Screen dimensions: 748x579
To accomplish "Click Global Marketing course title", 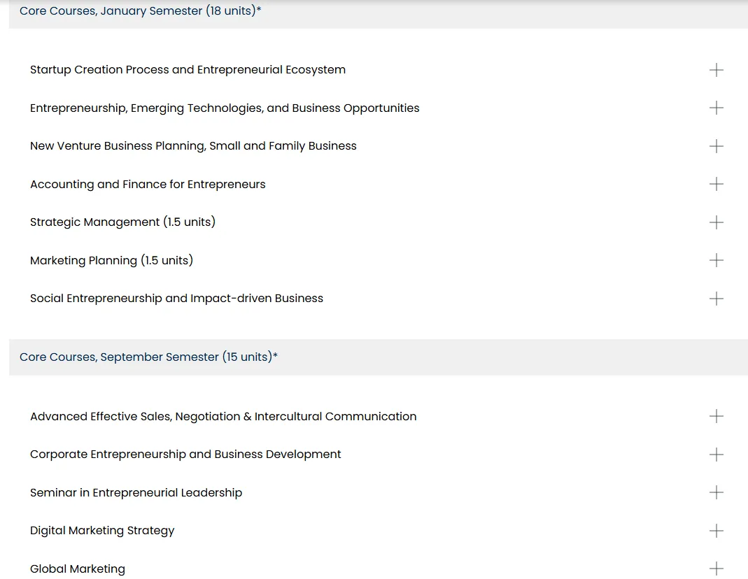I will point(78,569).
